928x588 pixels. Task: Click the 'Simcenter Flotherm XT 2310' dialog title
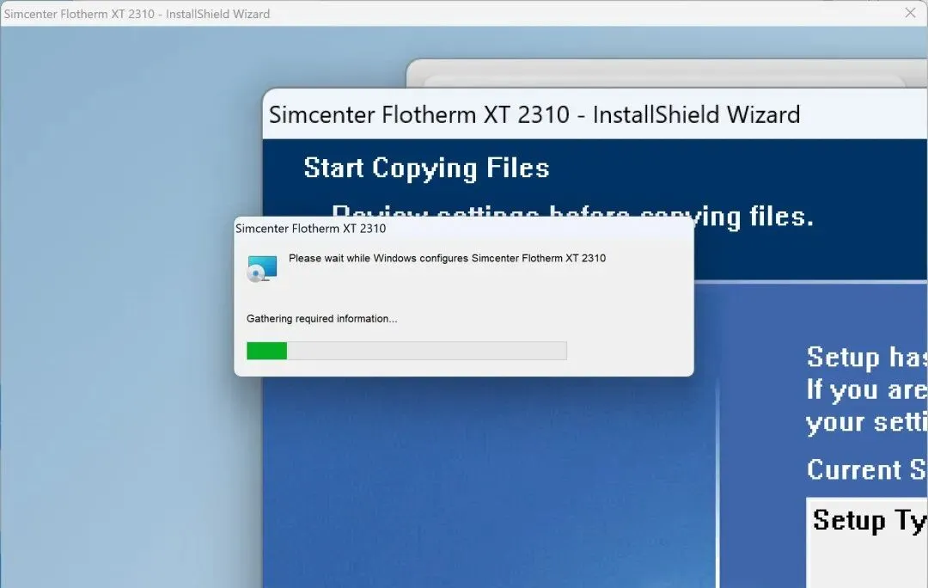pyautogui.click(x=311, y=229)
